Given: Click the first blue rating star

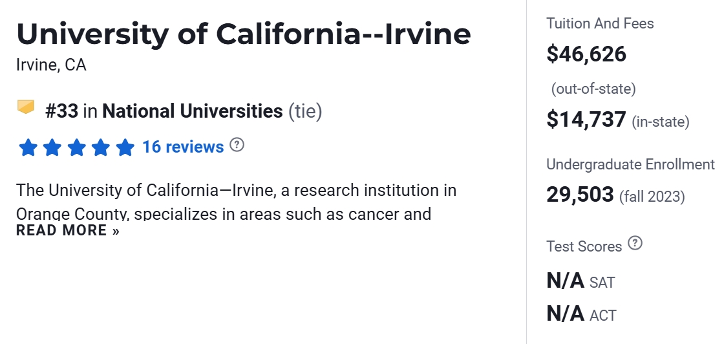Looking at the screenshot, I should 28,148.
